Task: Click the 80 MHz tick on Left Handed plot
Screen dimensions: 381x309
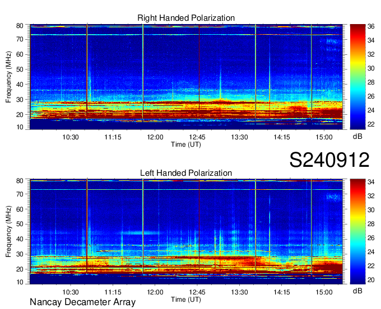Action: [20, 180]
